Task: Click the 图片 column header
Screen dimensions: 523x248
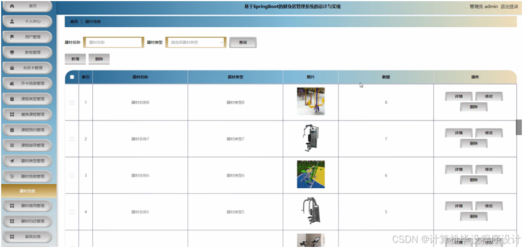Action: (311, 77)
